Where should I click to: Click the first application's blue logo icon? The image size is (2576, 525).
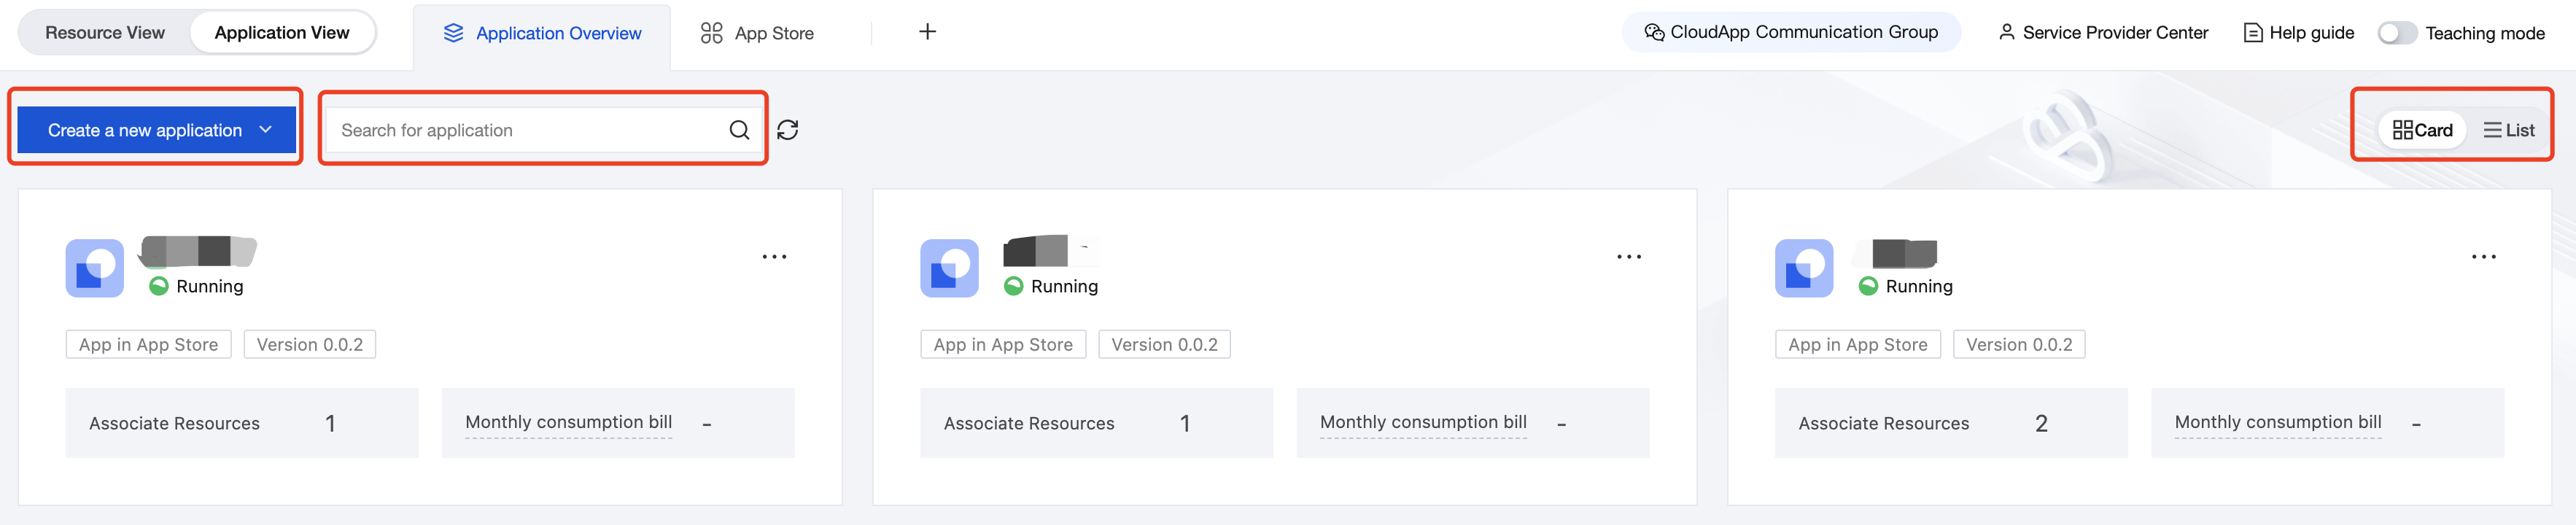tap(95, 268)
